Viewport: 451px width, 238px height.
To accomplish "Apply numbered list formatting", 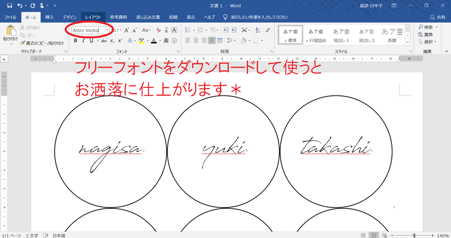I will (x=200, y=30).
